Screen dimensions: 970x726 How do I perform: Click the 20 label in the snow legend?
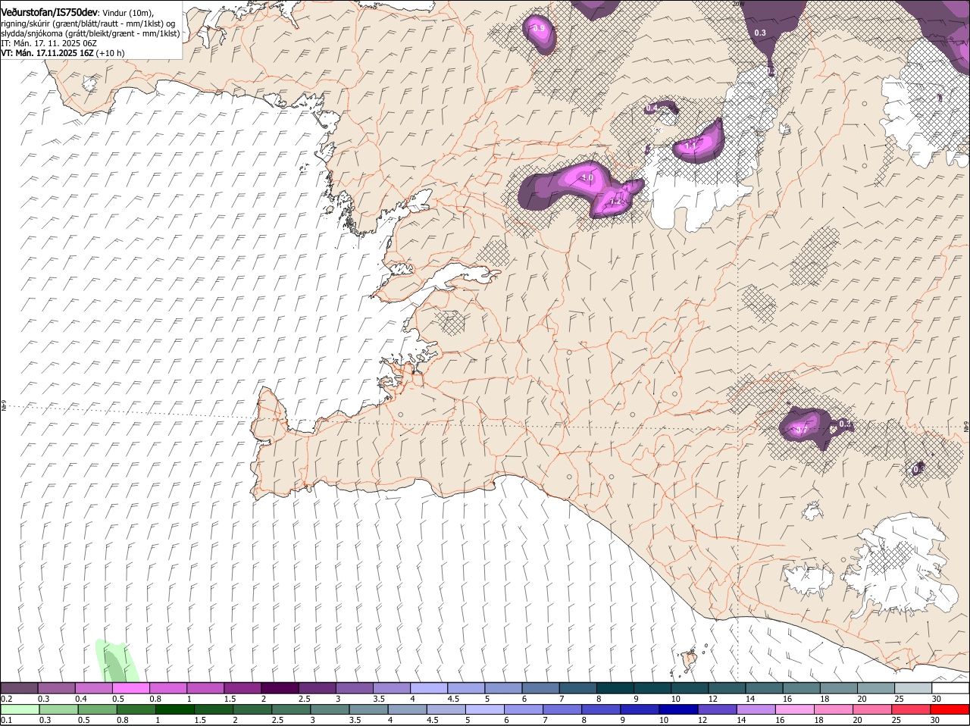coord(862,699)
